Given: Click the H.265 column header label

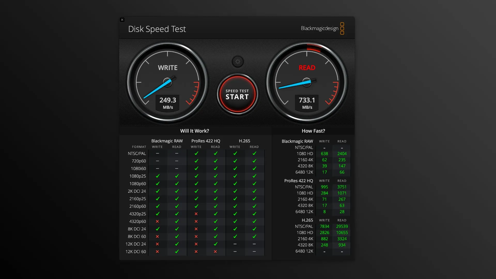Looking at the screenshot, I should [x=244, y=141].
